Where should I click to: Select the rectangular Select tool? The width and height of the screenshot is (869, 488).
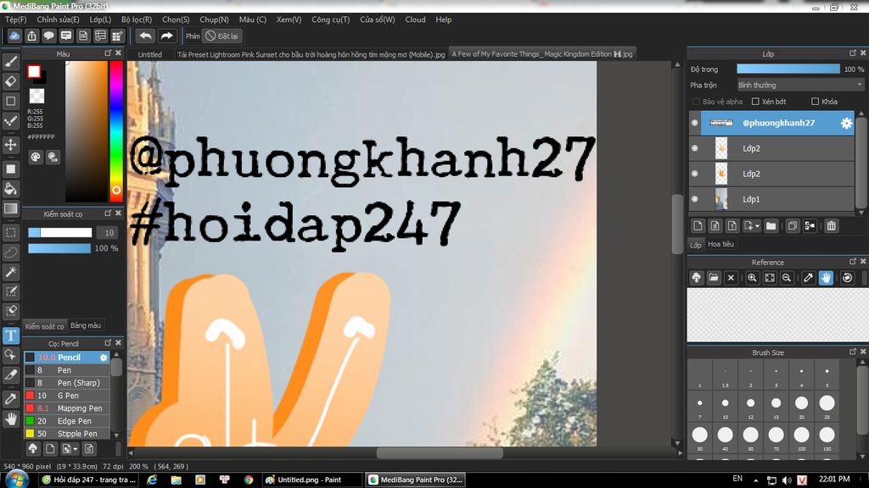(x=10, y=232)
